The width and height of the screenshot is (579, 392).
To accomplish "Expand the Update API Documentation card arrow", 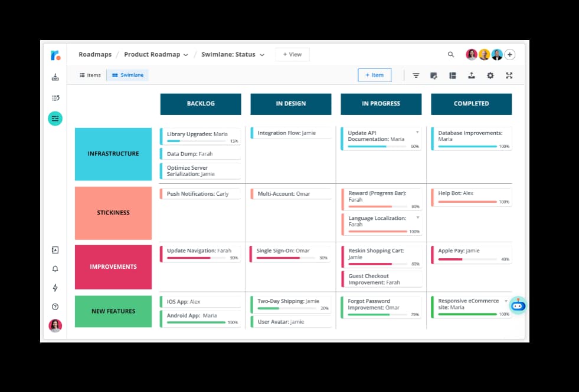I will click(x=417, y=132).
